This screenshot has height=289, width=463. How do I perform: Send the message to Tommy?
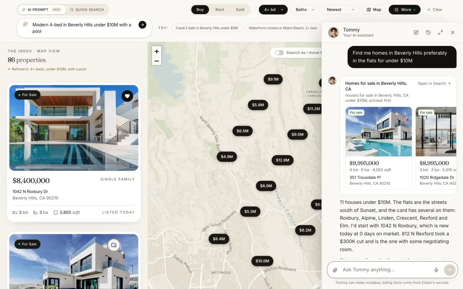tap(449, 270)
